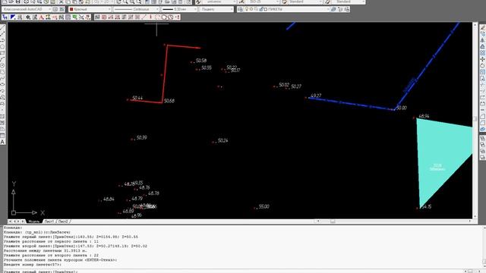Open the ISO-25 dimension style dropdown
The width and height of the screenshot is (486, 273).
(x=263, y=2)
